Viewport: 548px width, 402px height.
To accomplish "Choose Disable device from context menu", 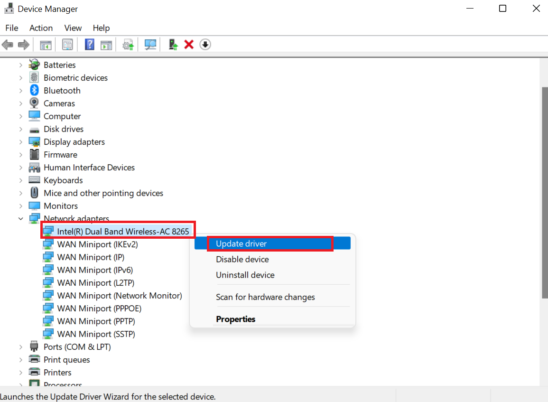I will (272, 259).
